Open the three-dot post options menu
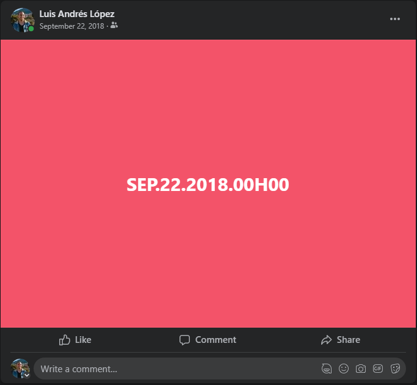This screenshot has height=385, width=417. (394, 19)
